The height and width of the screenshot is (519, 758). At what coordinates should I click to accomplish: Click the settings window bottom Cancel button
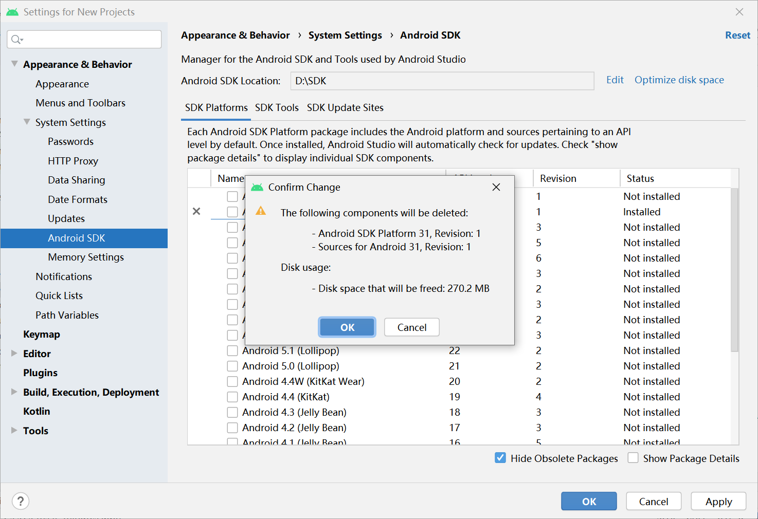coord(654,502)
